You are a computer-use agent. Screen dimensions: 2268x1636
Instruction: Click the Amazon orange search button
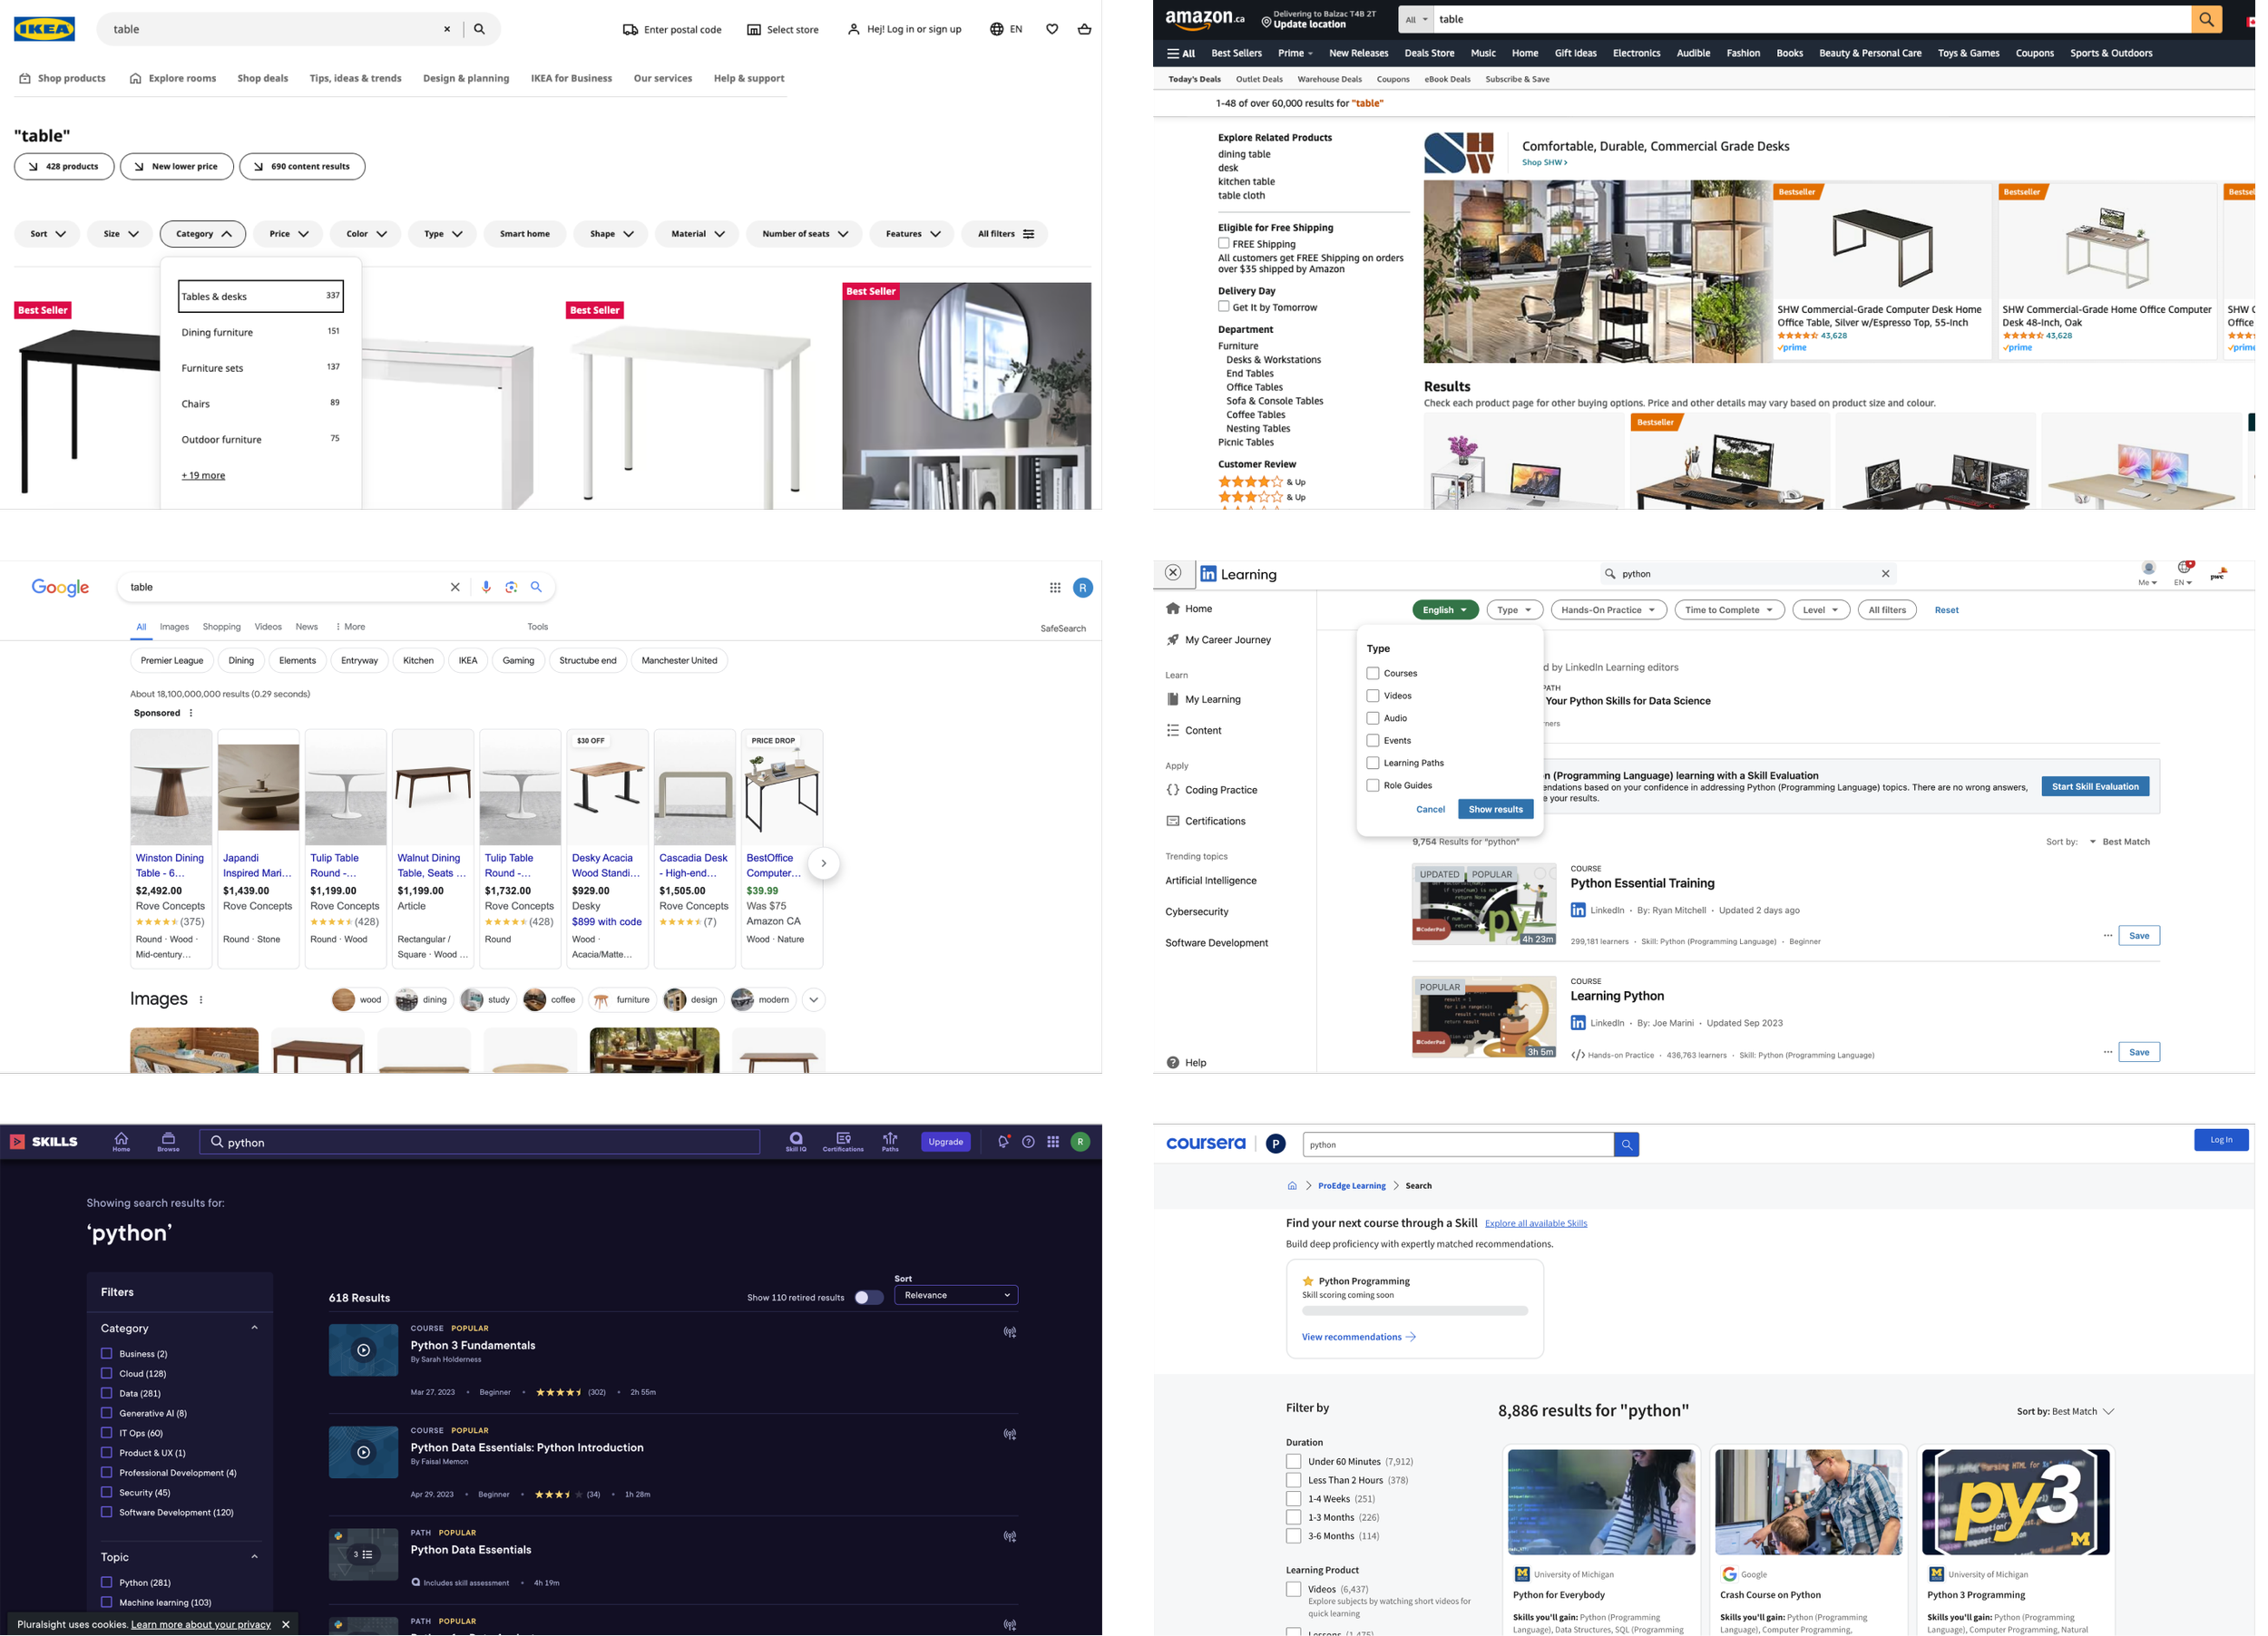pos(2206,19)
